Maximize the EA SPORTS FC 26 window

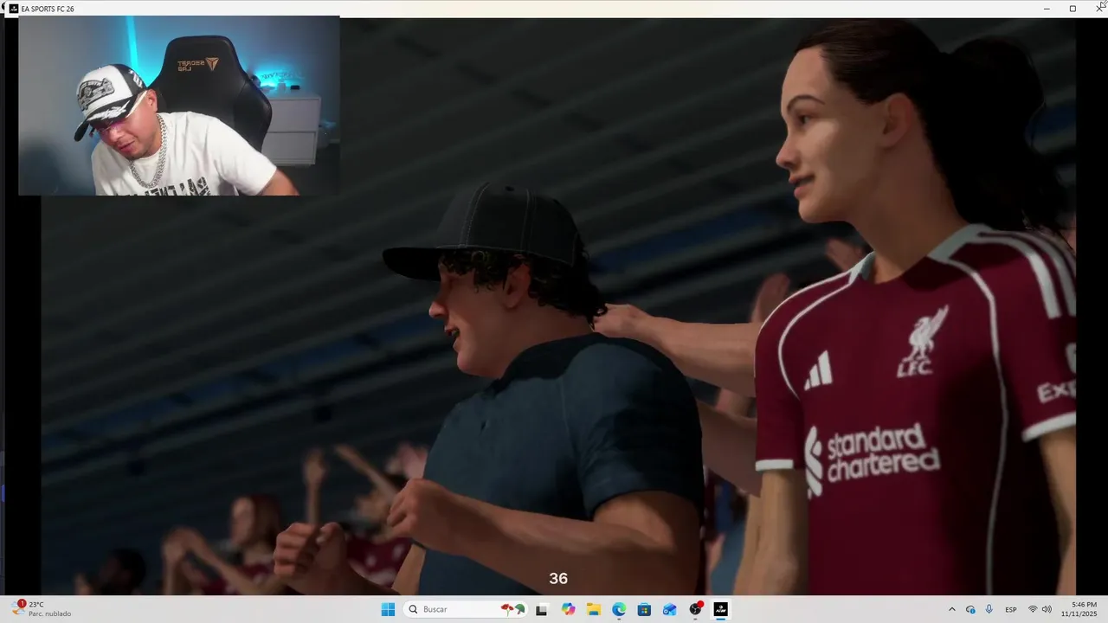(1073, 9)
